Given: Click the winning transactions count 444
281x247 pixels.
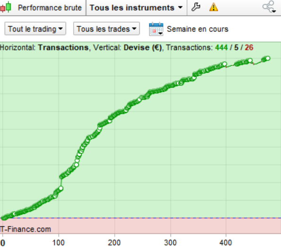Looking at the screenshot, I should 221,48.
